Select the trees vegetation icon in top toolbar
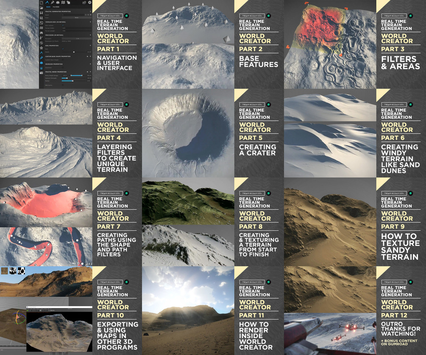The width and height of the screenshot is (426, 355). tap(58, 3)
